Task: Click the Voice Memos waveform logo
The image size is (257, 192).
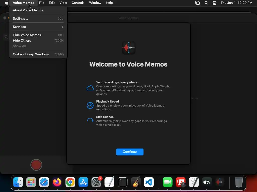Action: pyautogui.click(x=129, y=48)
